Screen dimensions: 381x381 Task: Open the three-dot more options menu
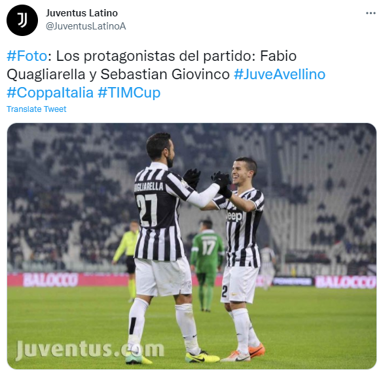(x=371, y=13)
